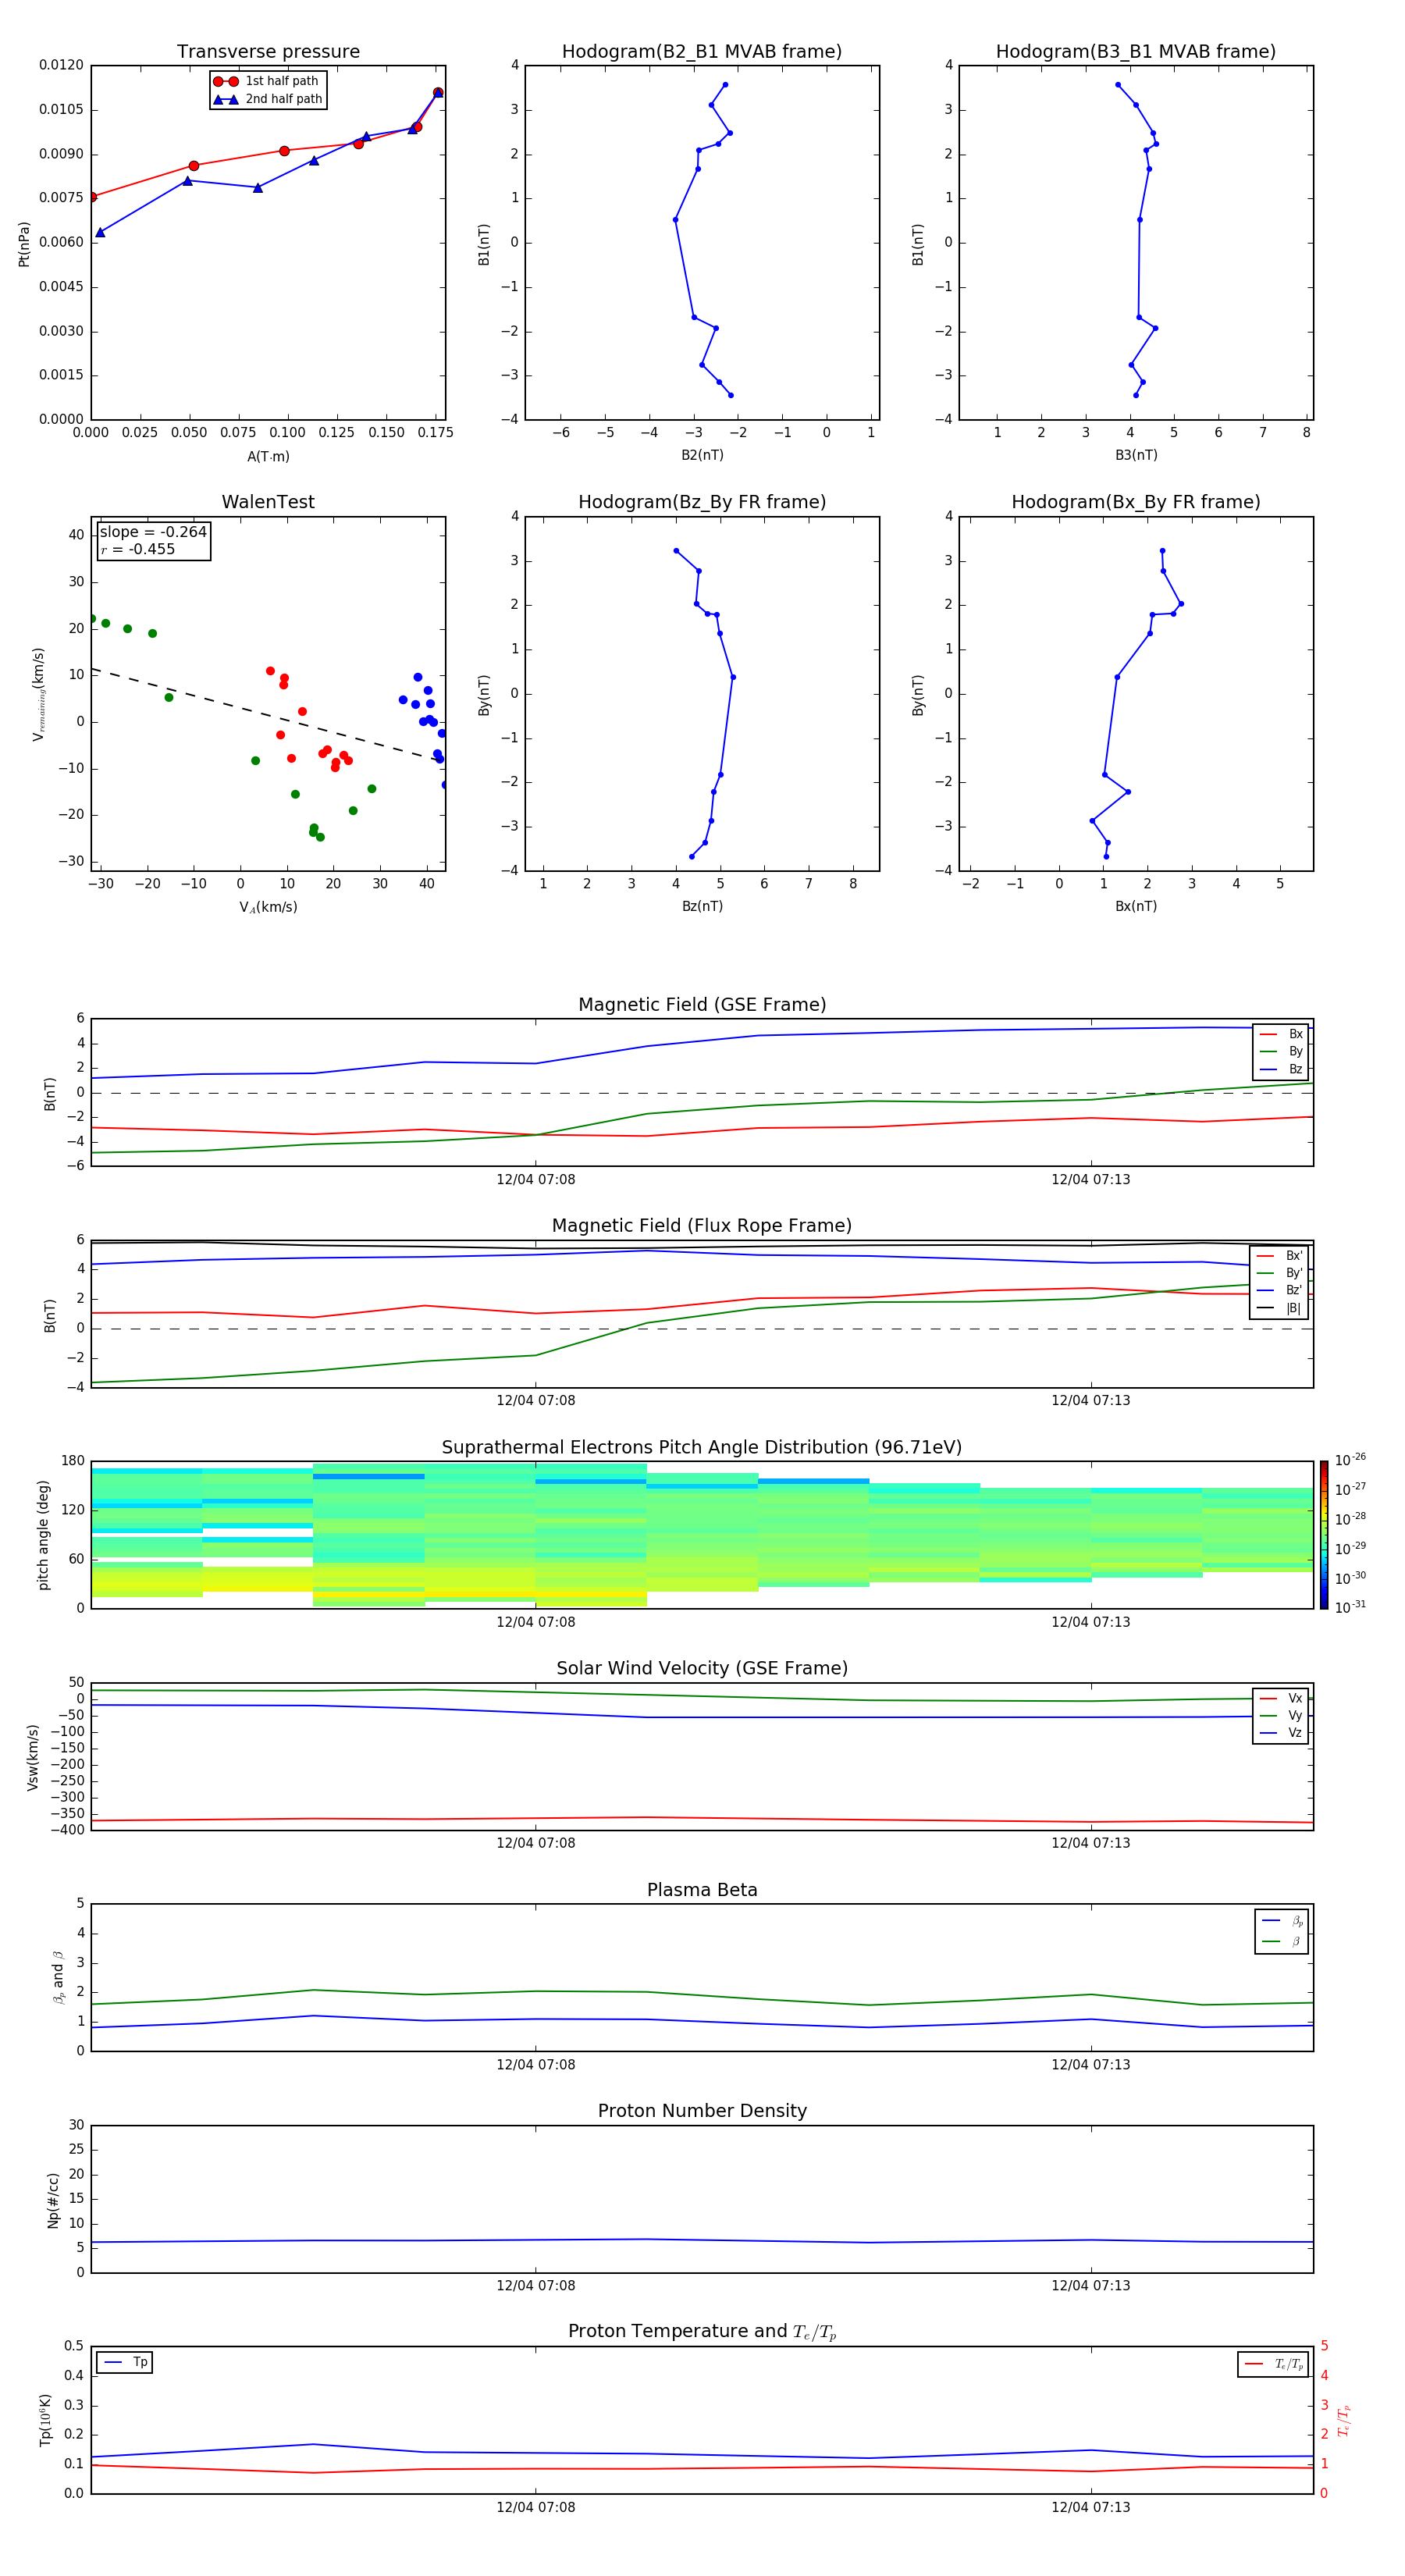Select "Vx" in the solar wind velocity legend
Screen dimensions: 1405x2576
[1281, 1698]
